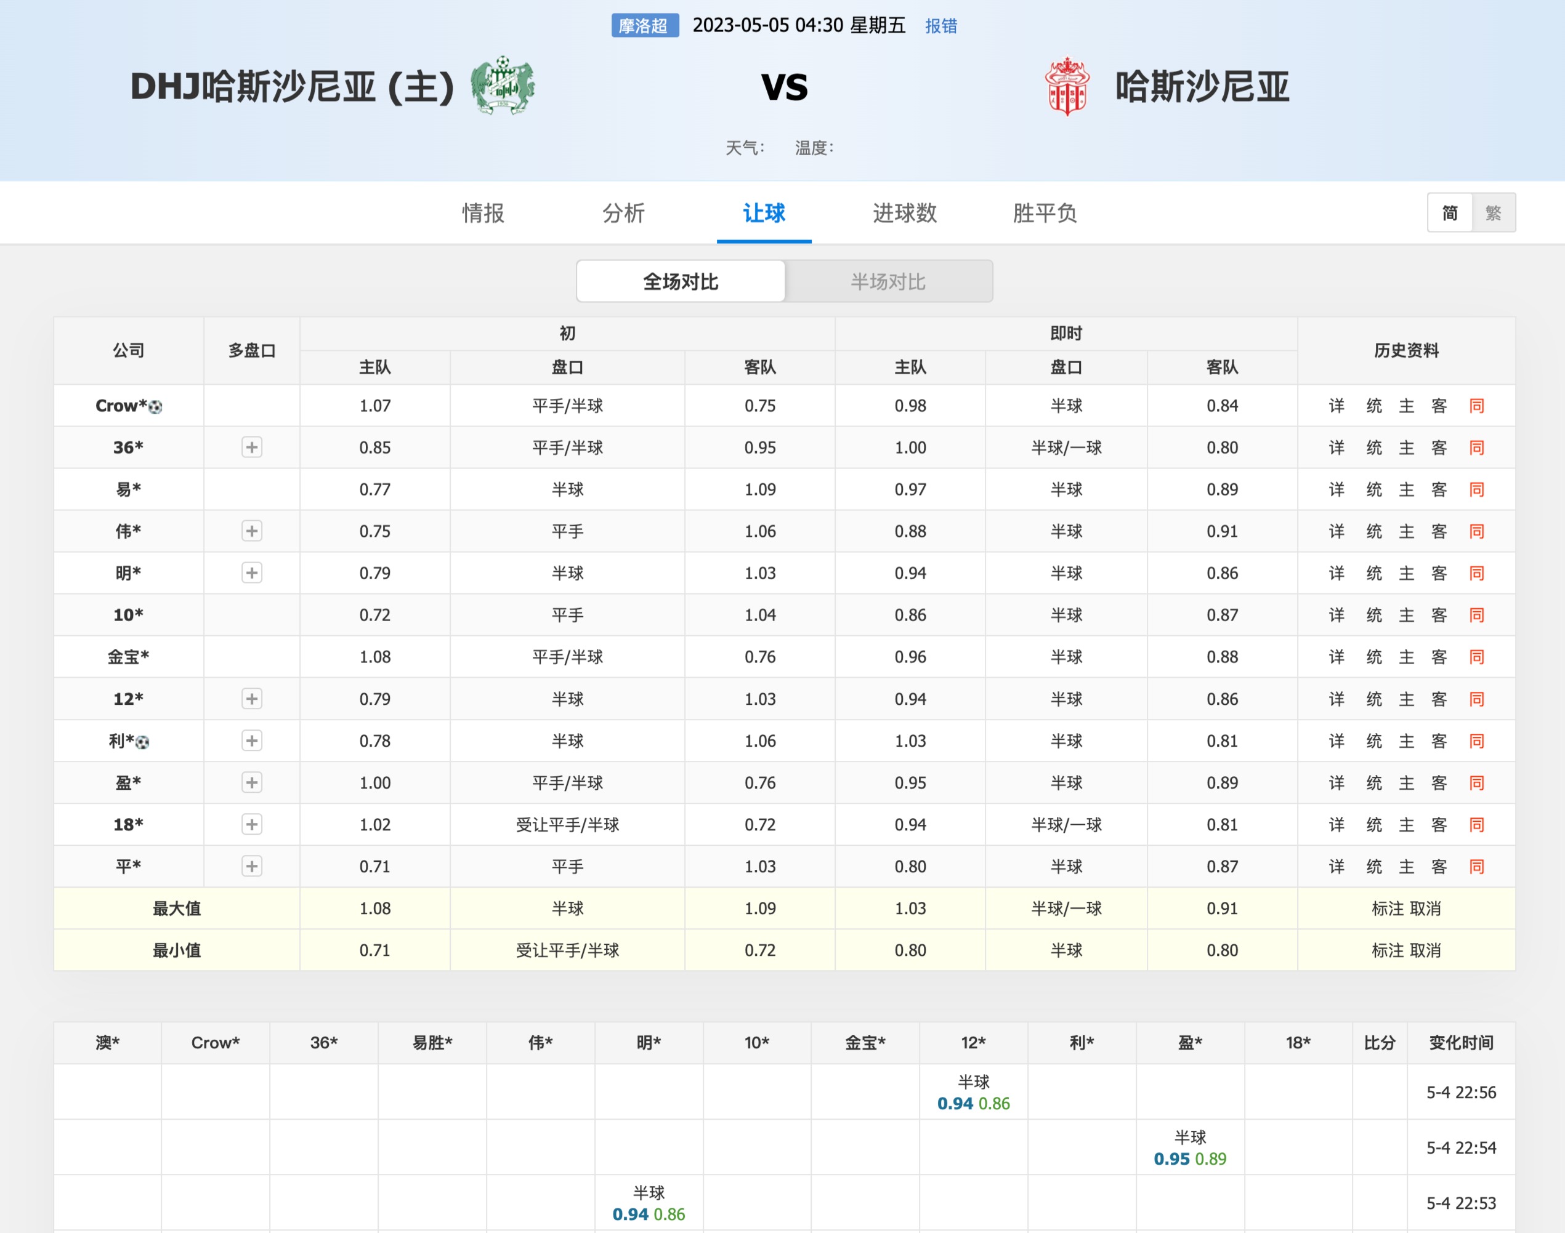The image size is (1565, 1233).
Task: Click red 同 link in 明* row
Action: (x=1476, y=573)
